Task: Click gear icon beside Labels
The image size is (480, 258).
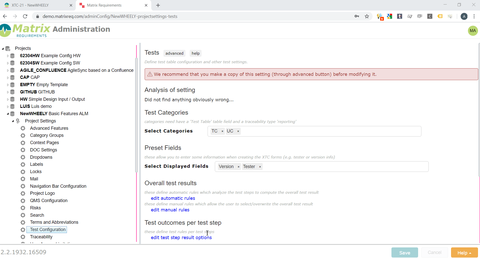Action: (23, 165)
